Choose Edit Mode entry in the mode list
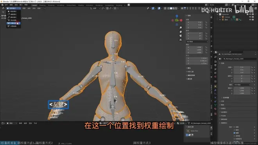258x145 pixels. click(x=14, y=14)
